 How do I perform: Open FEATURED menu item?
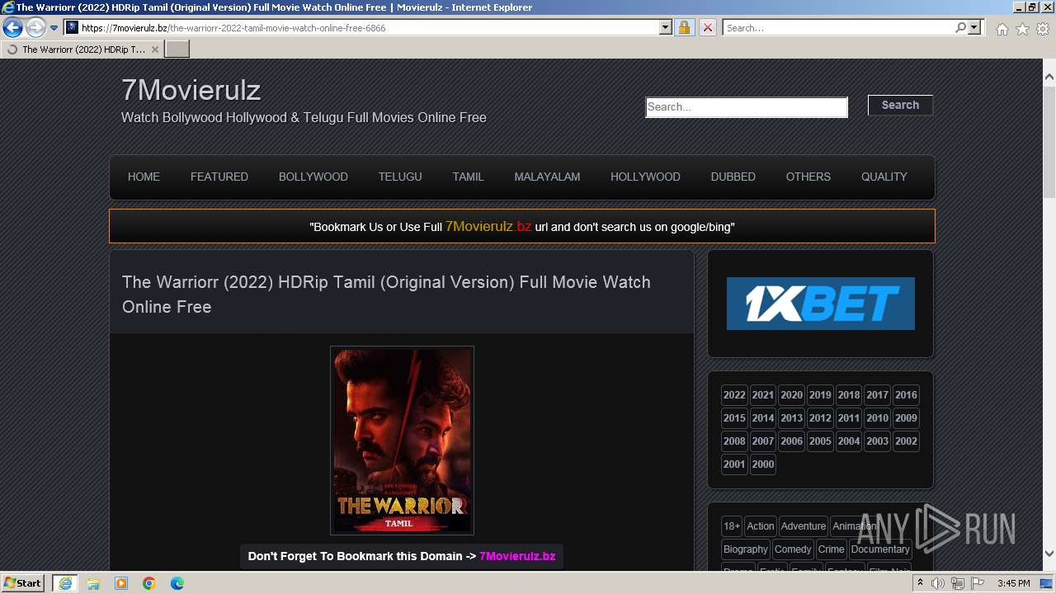coord(219,177)
